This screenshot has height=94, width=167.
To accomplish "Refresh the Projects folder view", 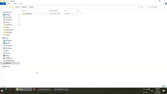I will pyautogui.click(x=142, y=7).
